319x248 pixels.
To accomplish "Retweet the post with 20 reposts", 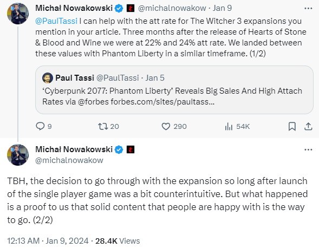I will point(103,126).
